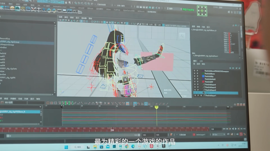Switch to the SUNBORN shelf tab
Image resolution: width=270 pixels, height=151 pixels.
152,12
